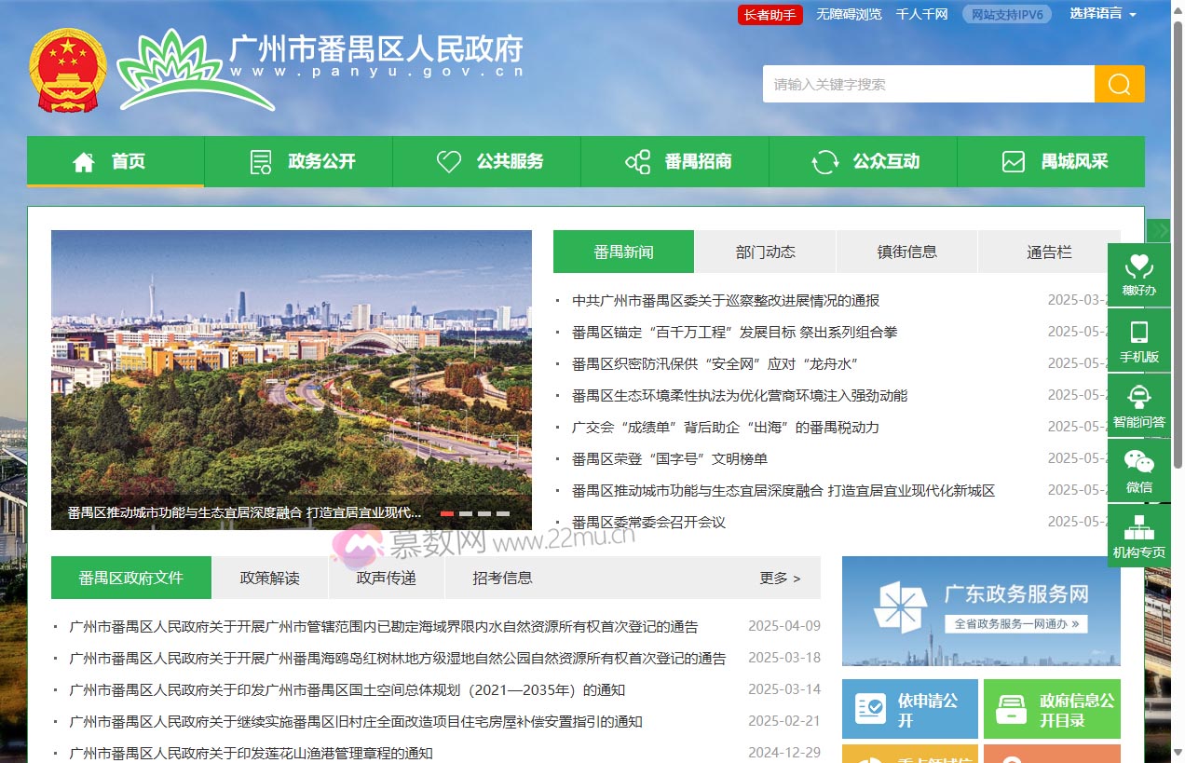Image resolution: width=1185 pixels, height=763 pixels.
Task: Open the right-edge panel arrow chevron
Action: point(1160,230)
